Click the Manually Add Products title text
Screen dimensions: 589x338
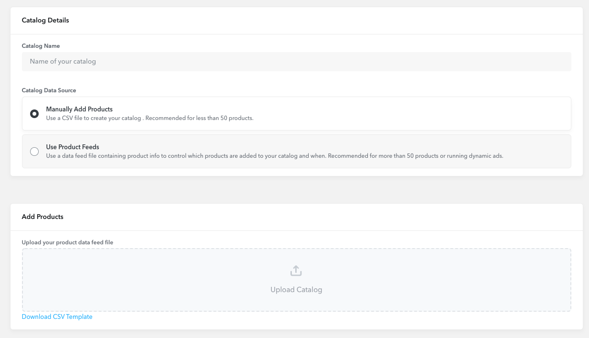(79, 109)
